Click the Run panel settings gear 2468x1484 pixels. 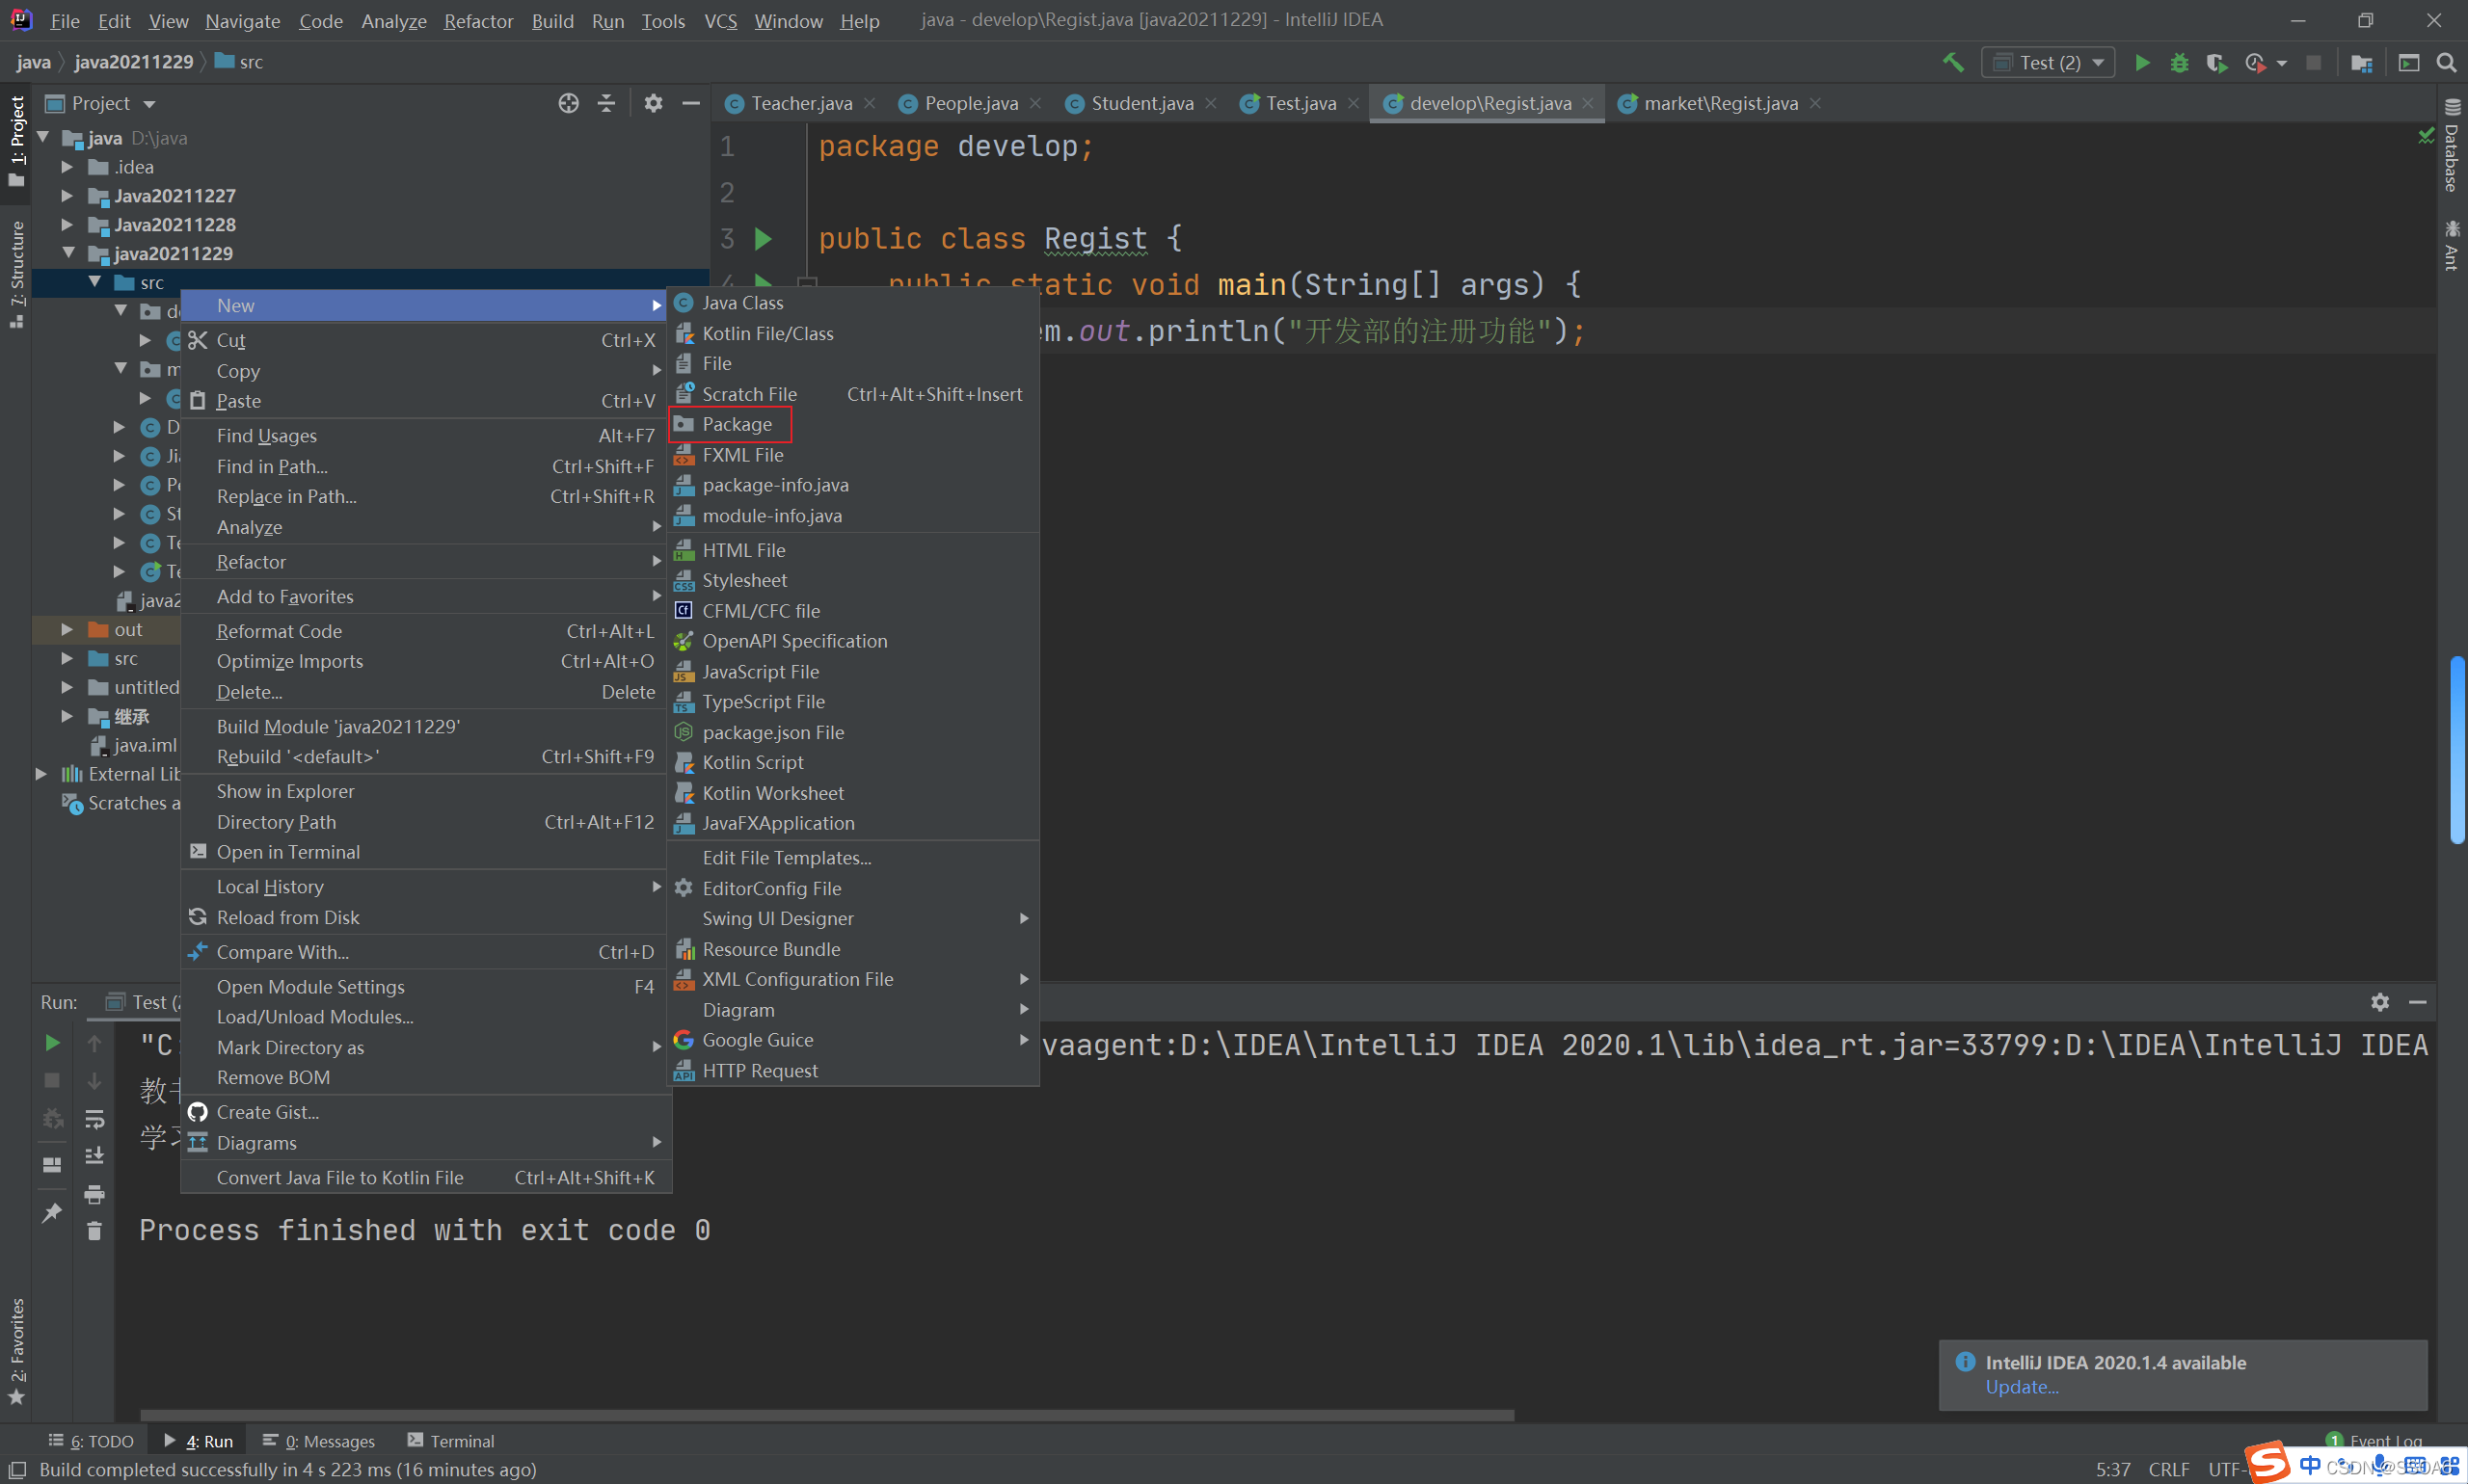(2379, 1001)
